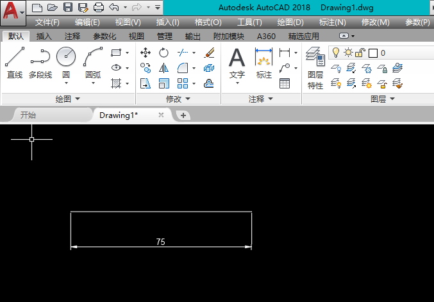Expand the 修改 panel
This screenshot has width=434, height=302.
pos(178,99)
